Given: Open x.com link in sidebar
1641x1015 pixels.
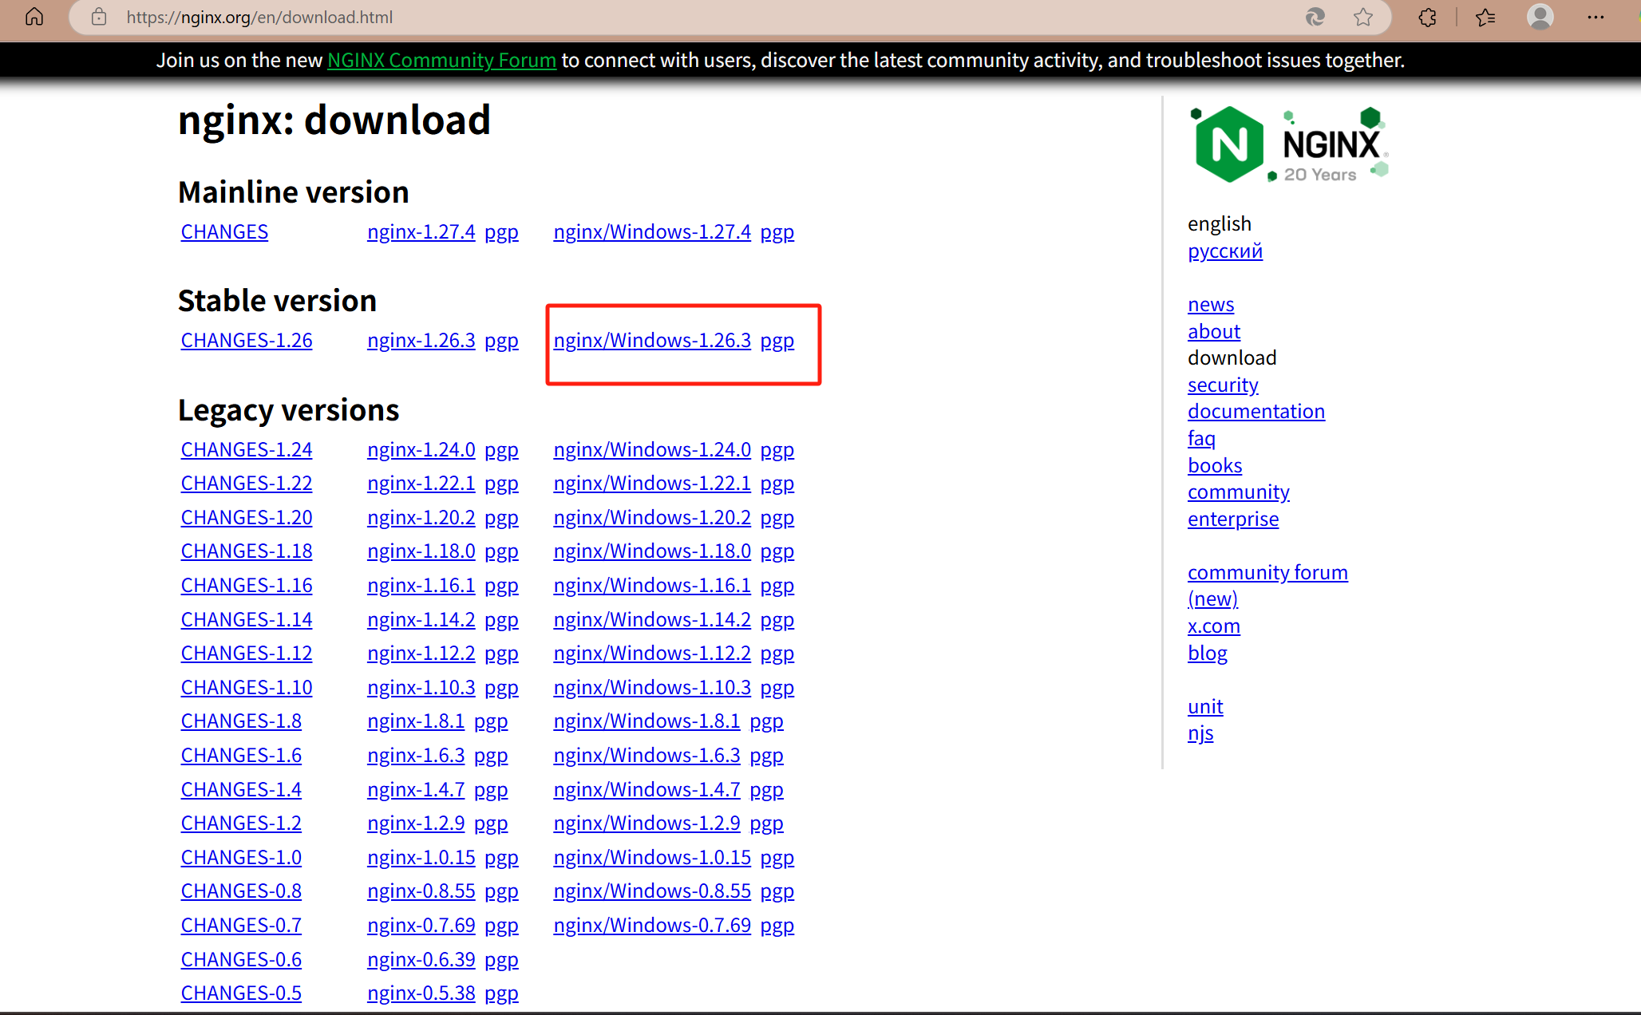Looking at the screenshot, I should click(x=1214, y=626).
